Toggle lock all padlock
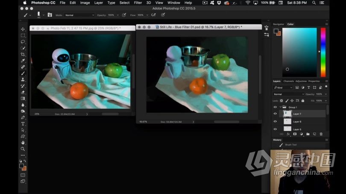Screen dimensions: 346x194 pyautogui.click(x=303, y=101)
